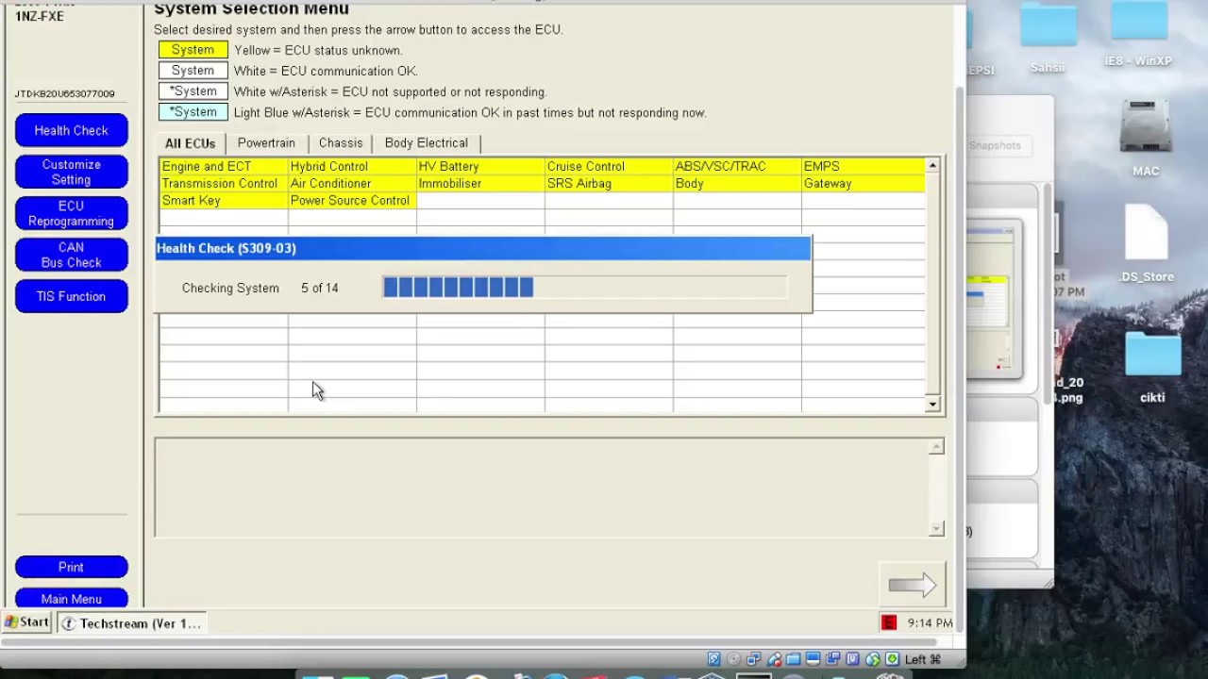Select Body system cell
The height and width of the screenshot is (679, 1208).
pyautogui.click(x=737, y=183)
